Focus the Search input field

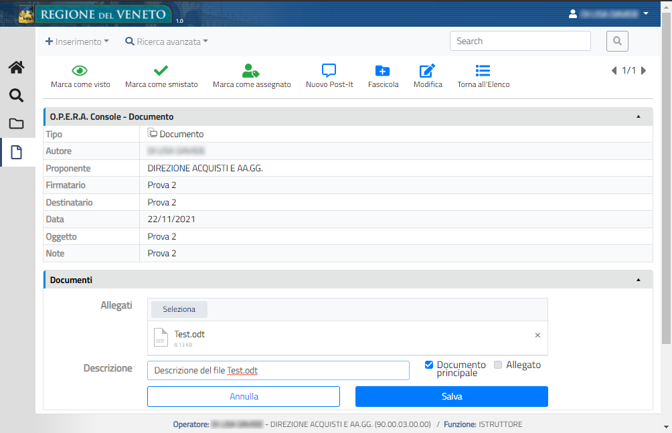point(520,41)
